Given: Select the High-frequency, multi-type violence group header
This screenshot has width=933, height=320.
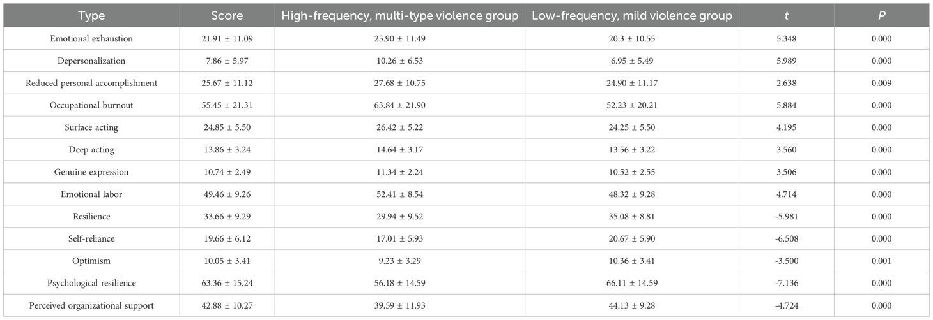Looking at the screenshot, I should [x=399, y=15].
